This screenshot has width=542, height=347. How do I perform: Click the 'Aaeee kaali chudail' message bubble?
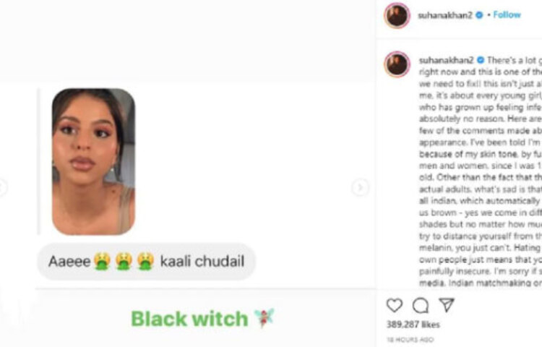pos(146,261)
